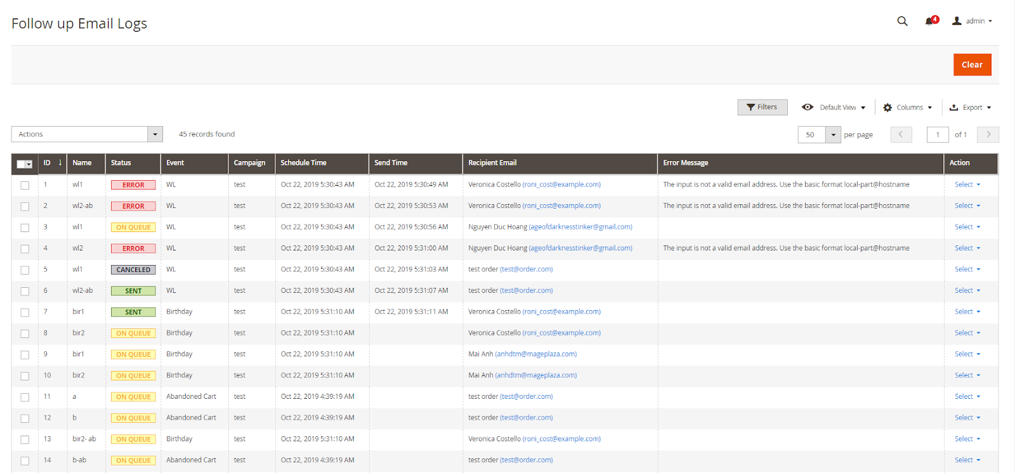Image resolution: width=1015 pixels, height=473 pixels.
Task: Sort by Schedule Time column header
Action: click(x=304, y=163)
